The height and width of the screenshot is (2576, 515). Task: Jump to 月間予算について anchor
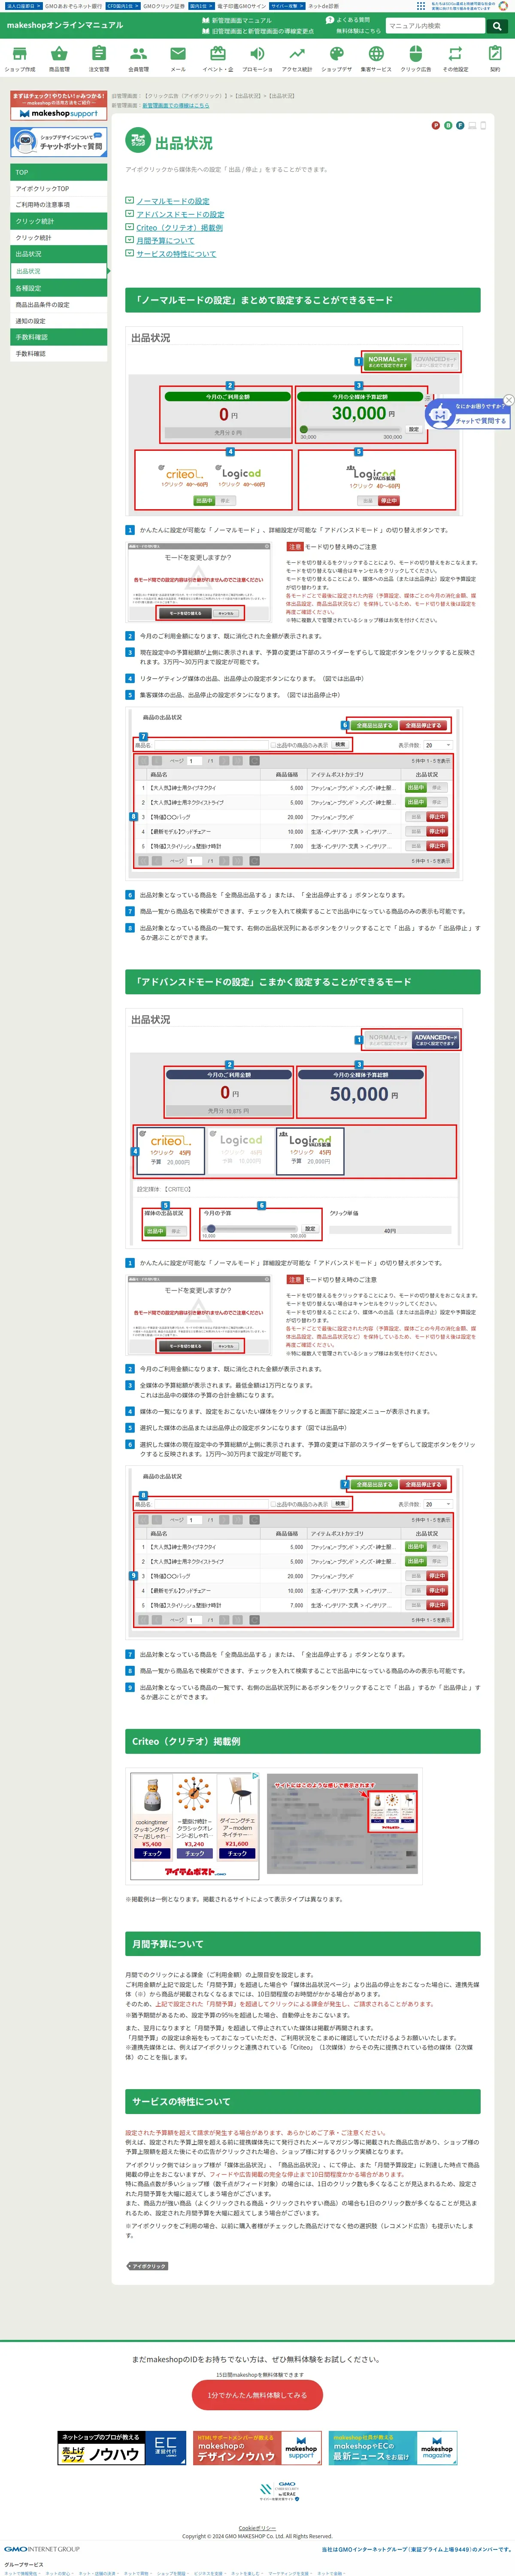[x=165, y=240]
